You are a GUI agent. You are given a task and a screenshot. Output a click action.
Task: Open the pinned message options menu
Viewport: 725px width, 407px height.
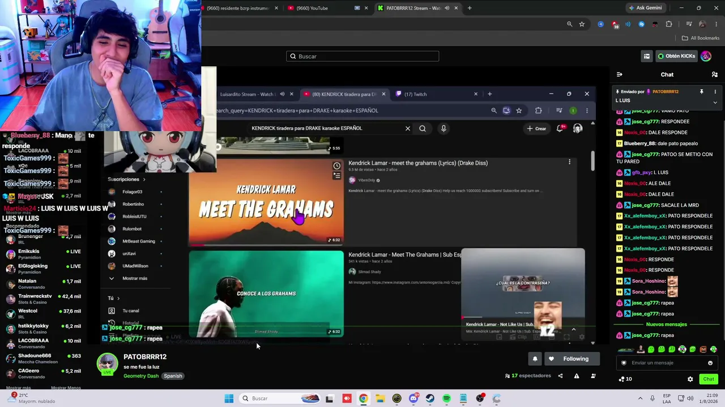click(x=715, y=92)
